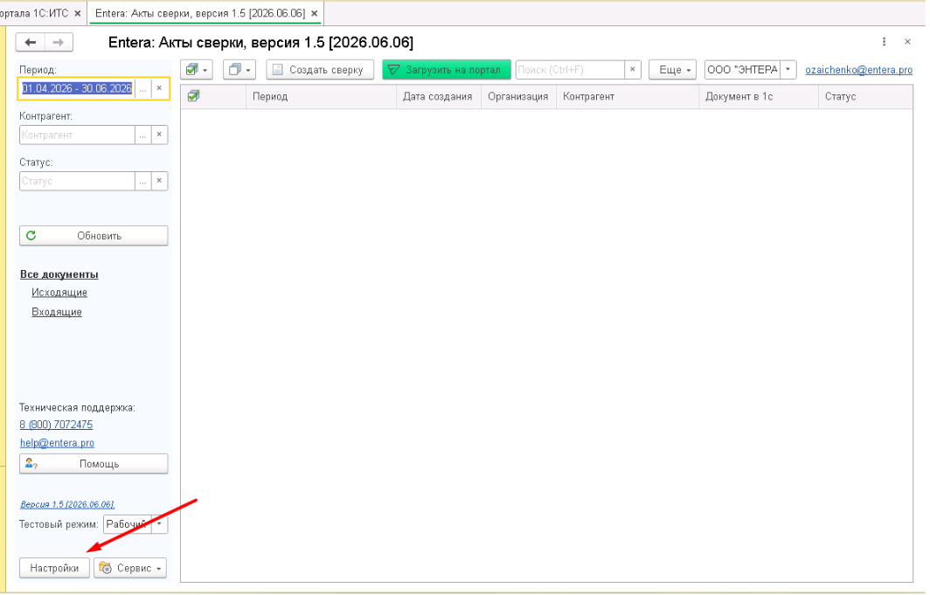930x595 pixels.
Task: Click the help@entera.pro email link
Action: click(x=57, y=443)
